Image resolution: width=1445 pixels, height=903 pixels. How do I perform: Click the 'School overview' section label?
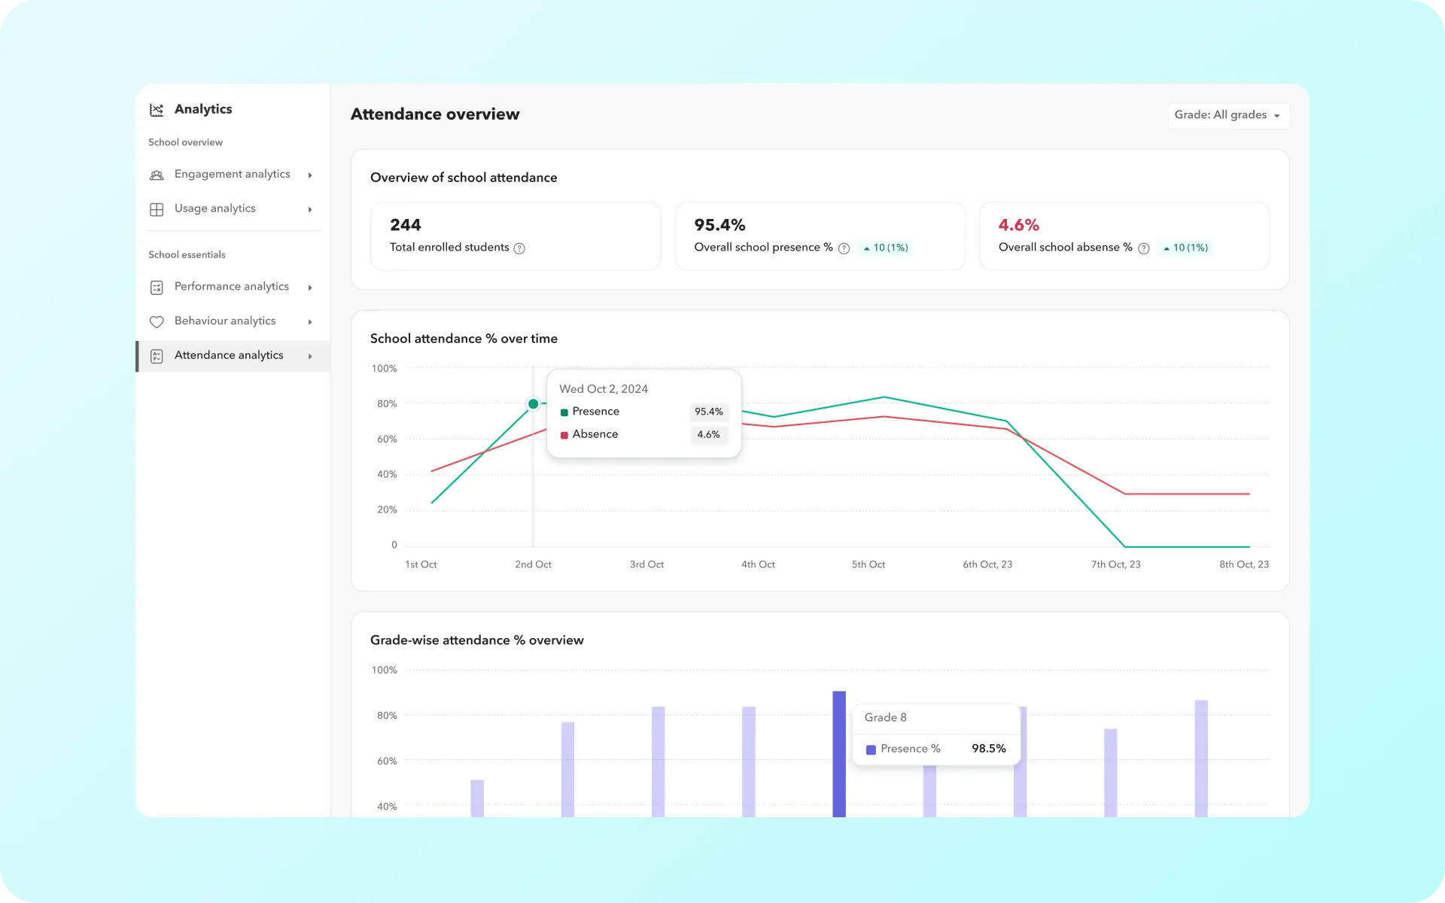185,142
